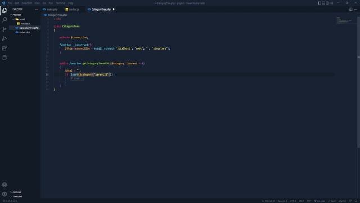Screen dimensions: 360x203
Task: Click the line and column status item
Action: pyautogui.click(x=268, y=201)
